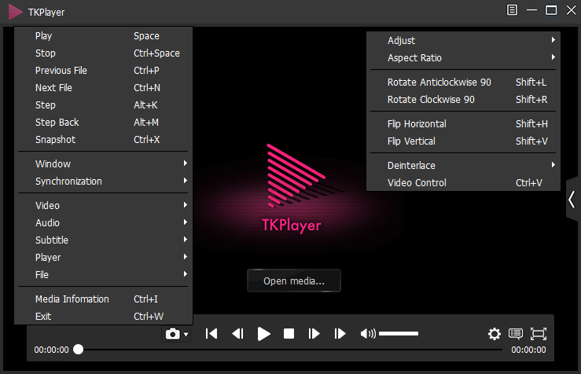The height and width of the screenshot is (374, 581).
Task: Click the step back frame icon
Action: pyautogui.click(x=237, y=334)
